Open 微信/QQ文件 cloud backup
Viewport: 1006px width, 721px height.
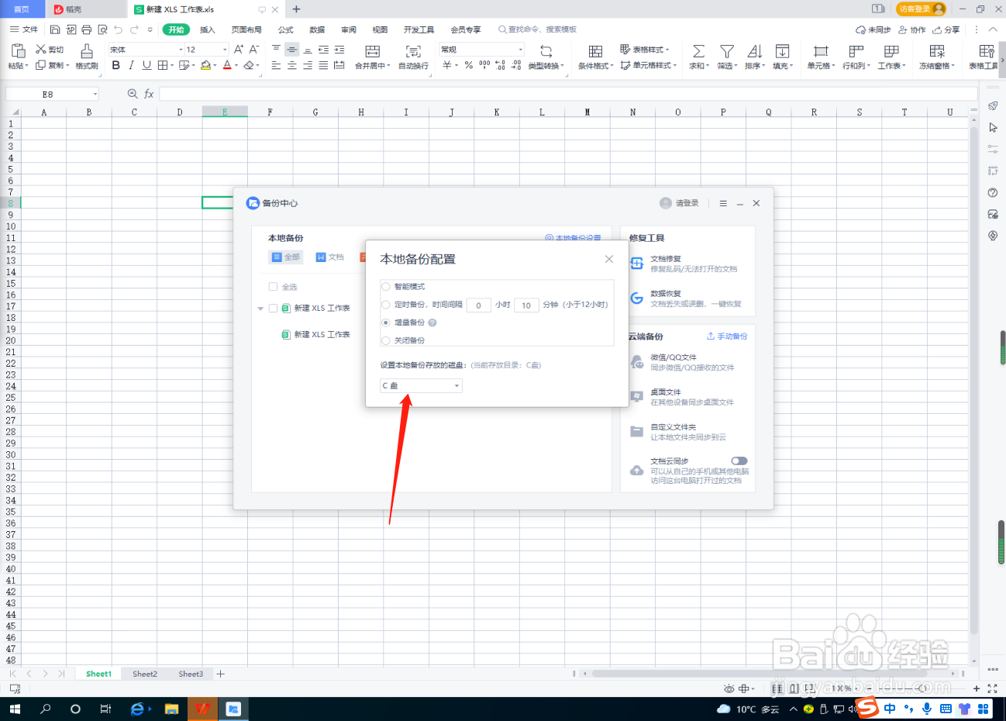[682, 362]
